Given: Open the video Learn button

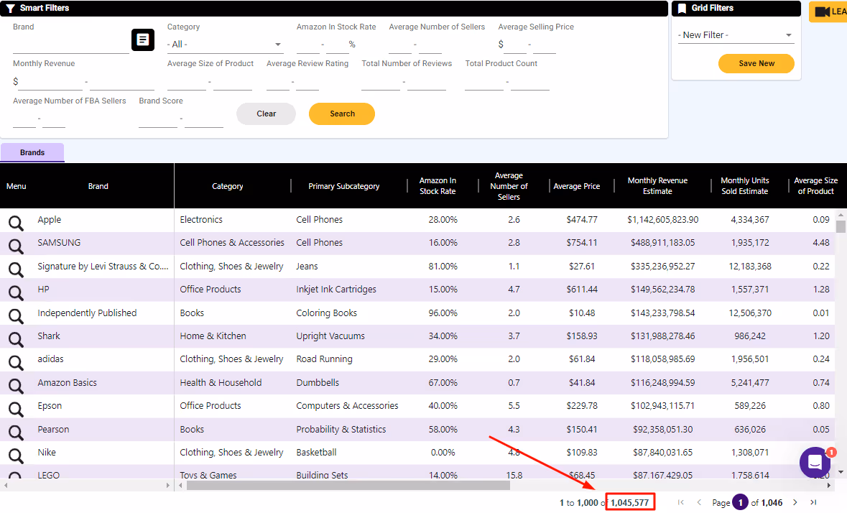Looking at the screenshot, I should click(x=828, y=11).
